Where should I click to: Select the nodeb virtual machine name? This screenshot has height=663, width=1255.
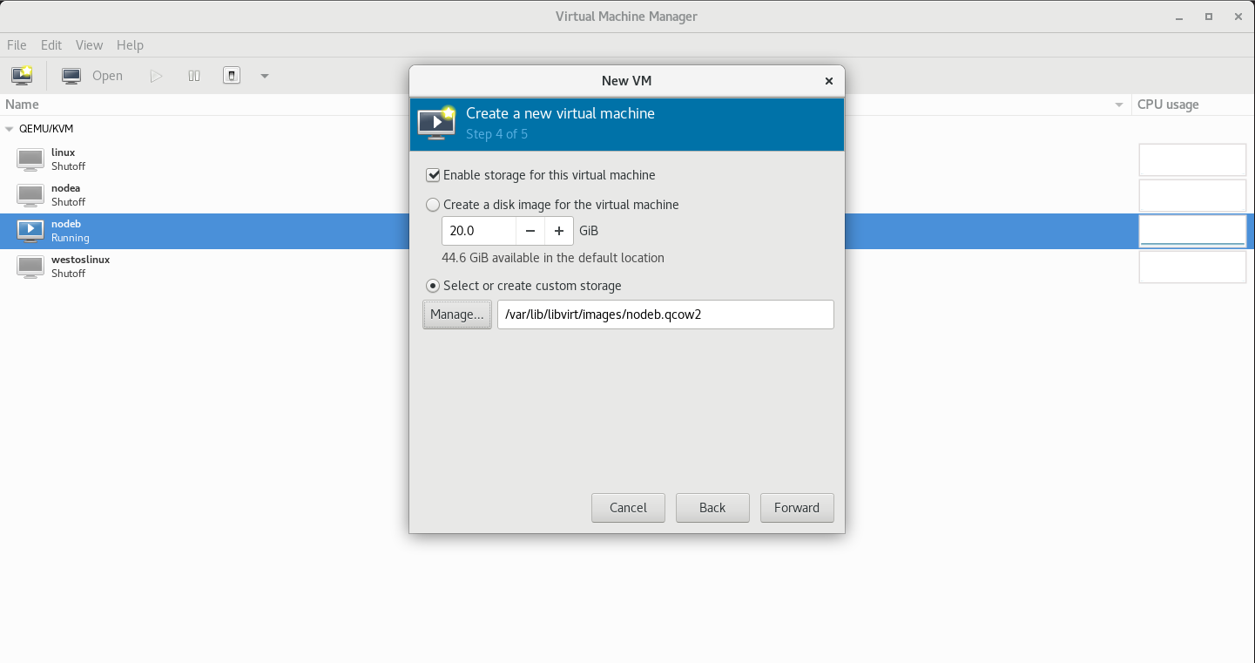click(x=66, y=224)
